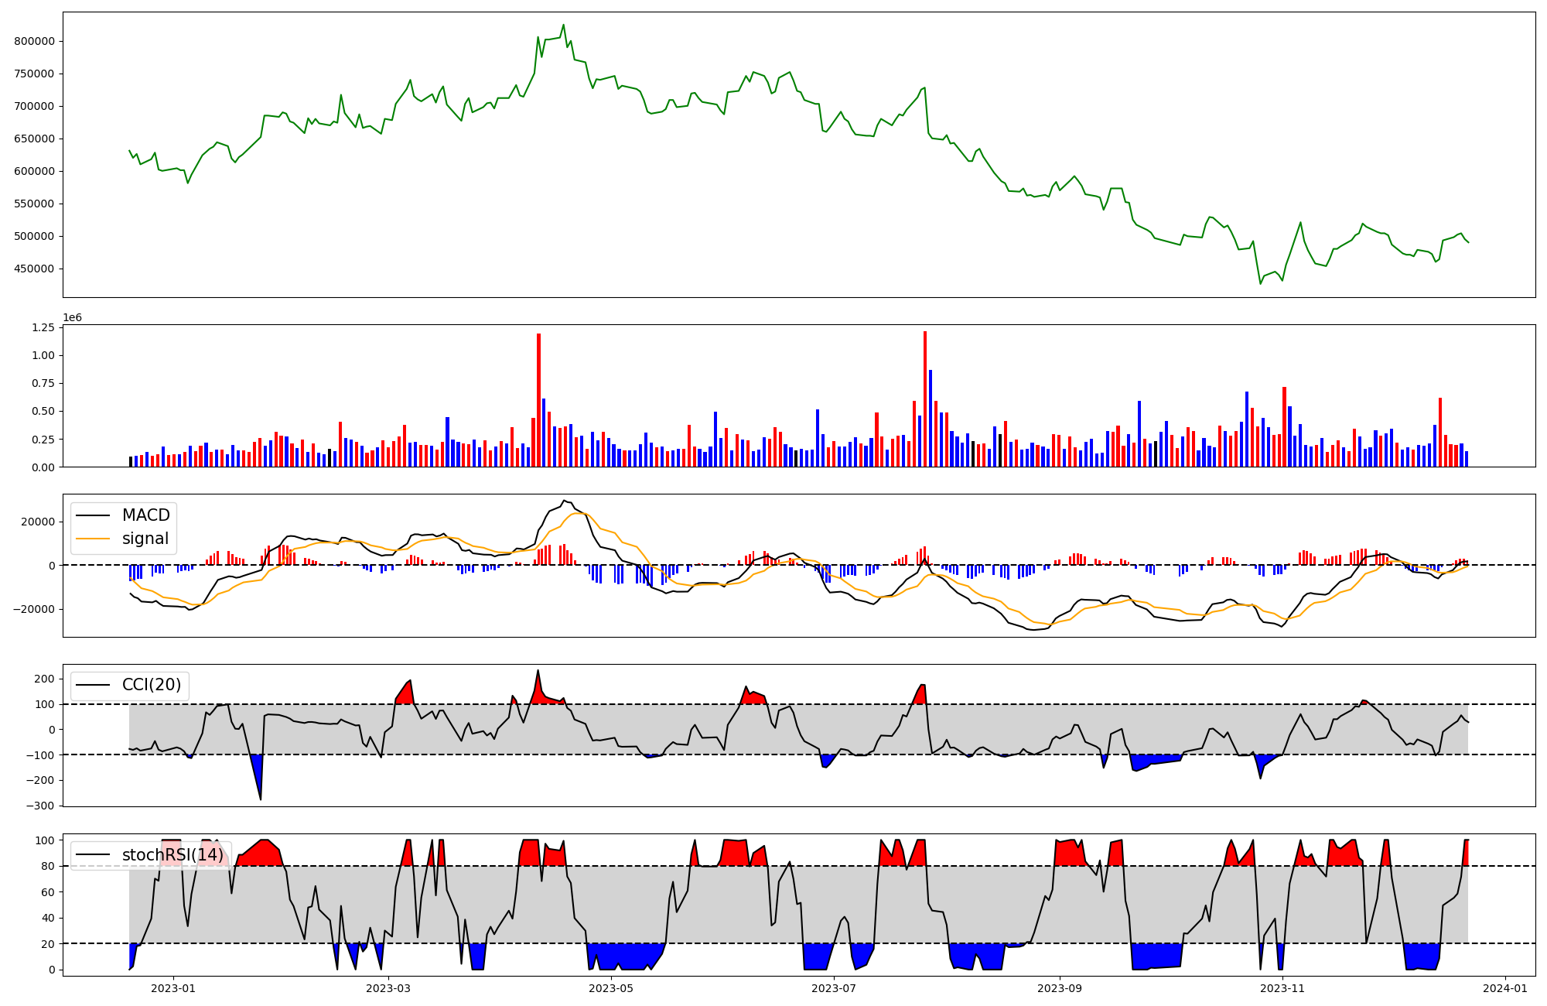1547x1006 pixels.
Task: Click the 2024-01 date axis label
Action: (1506, 987)
